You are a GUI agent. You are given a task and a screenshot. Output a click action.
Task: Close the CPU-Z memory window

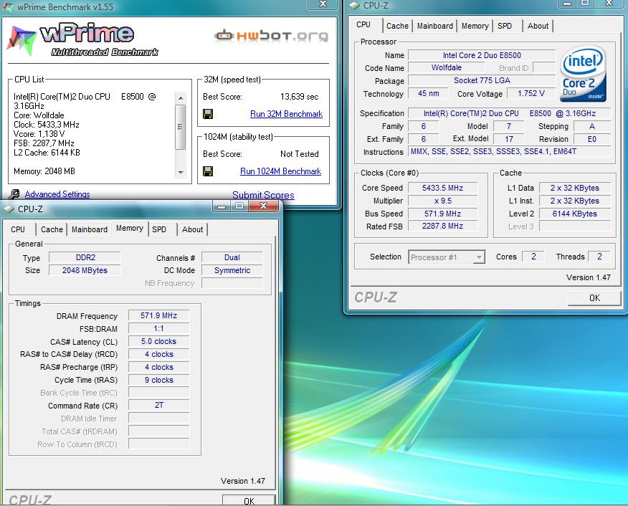[263, 206]
